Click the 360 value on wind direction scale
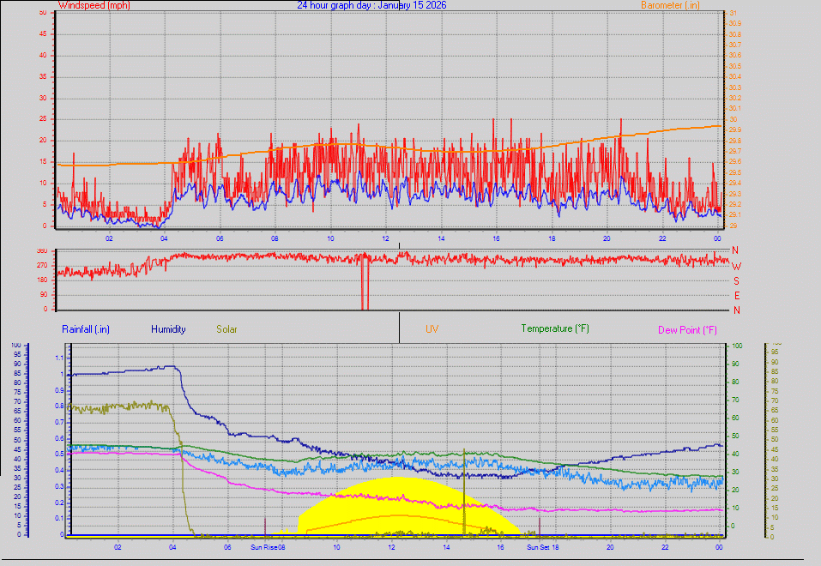Screen dimensions: 821x566 (x=41, y=250)
